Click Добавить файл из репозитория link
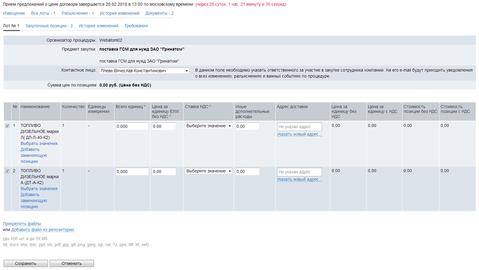479x270 pixels. (43, 229)
